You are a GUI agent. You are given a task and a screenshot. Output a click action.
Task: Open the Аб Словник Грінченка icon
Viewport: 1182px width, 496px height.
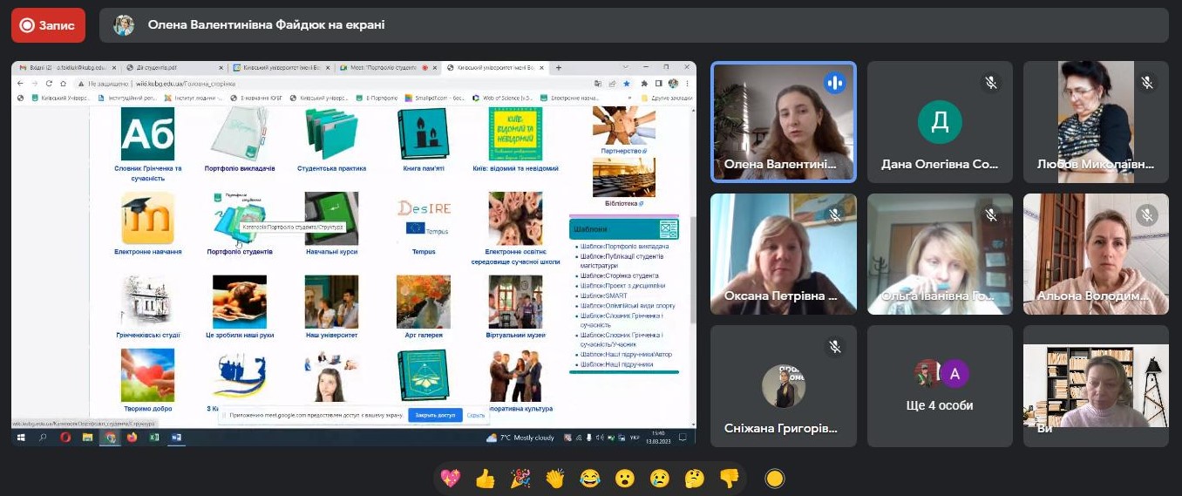[147, 133]
